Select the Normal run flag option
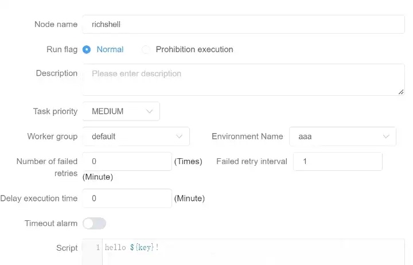Image resolution: width=413 pixels, height=265 pixels. [87, 49]
